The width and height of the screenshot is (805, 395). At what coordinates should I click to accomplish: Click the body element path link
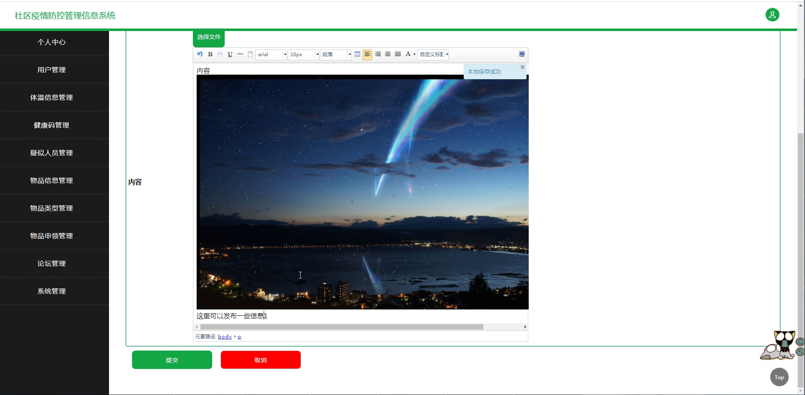[x=225, y=336]
